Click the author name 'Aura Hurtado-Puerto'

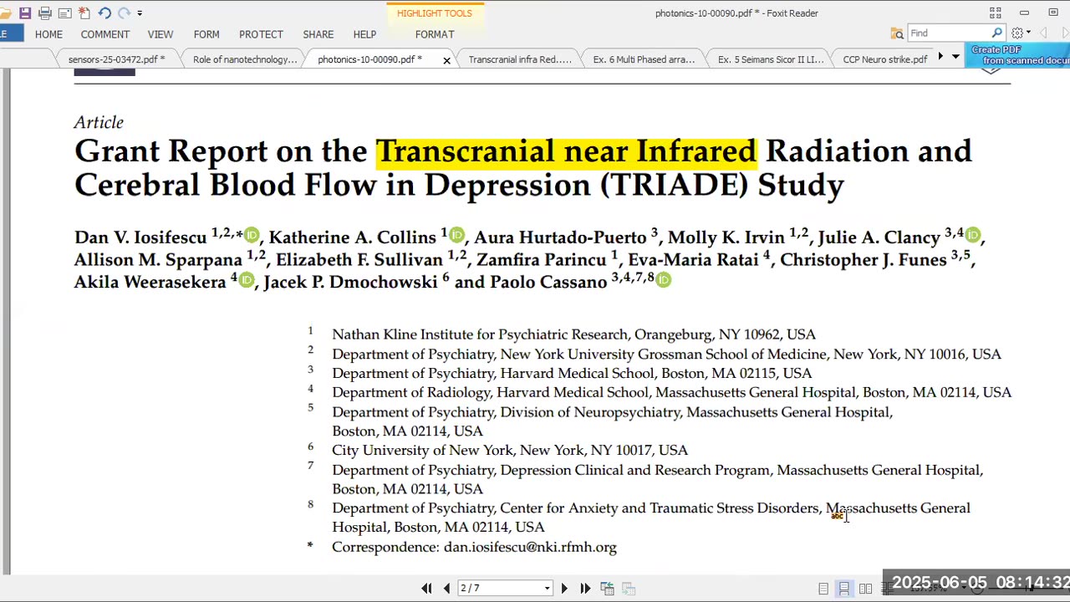(x=560, y=237)
